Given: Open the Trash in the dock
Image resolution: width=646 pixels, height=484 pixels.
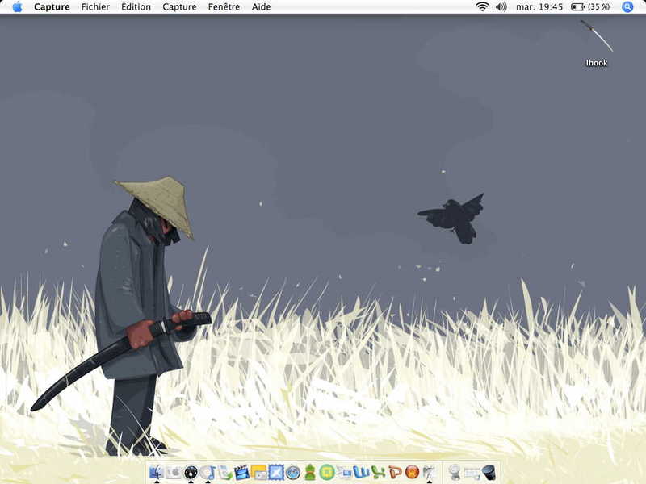Looking at the screenshot, I should click(x=489, y=473).
